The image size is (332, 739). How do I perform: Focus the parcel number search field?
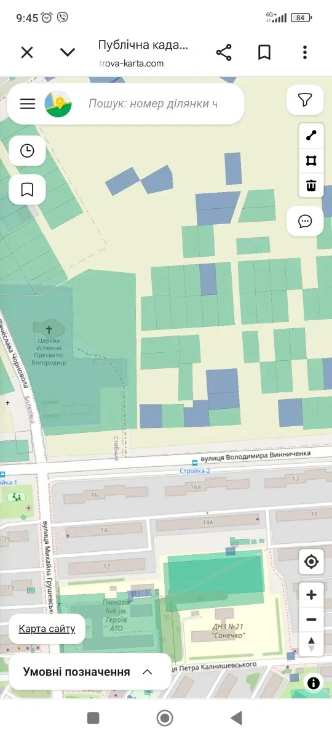pos(153,103)
